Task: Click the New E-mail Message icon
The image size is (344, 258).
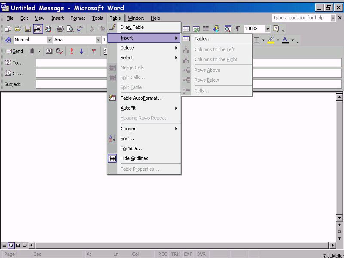Action: tap(8, 29)
